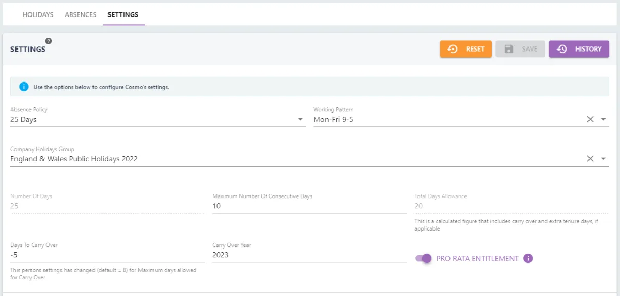Open the Holidays tab
This screenshot has width=620, height=296.
(x=38, y=14)
